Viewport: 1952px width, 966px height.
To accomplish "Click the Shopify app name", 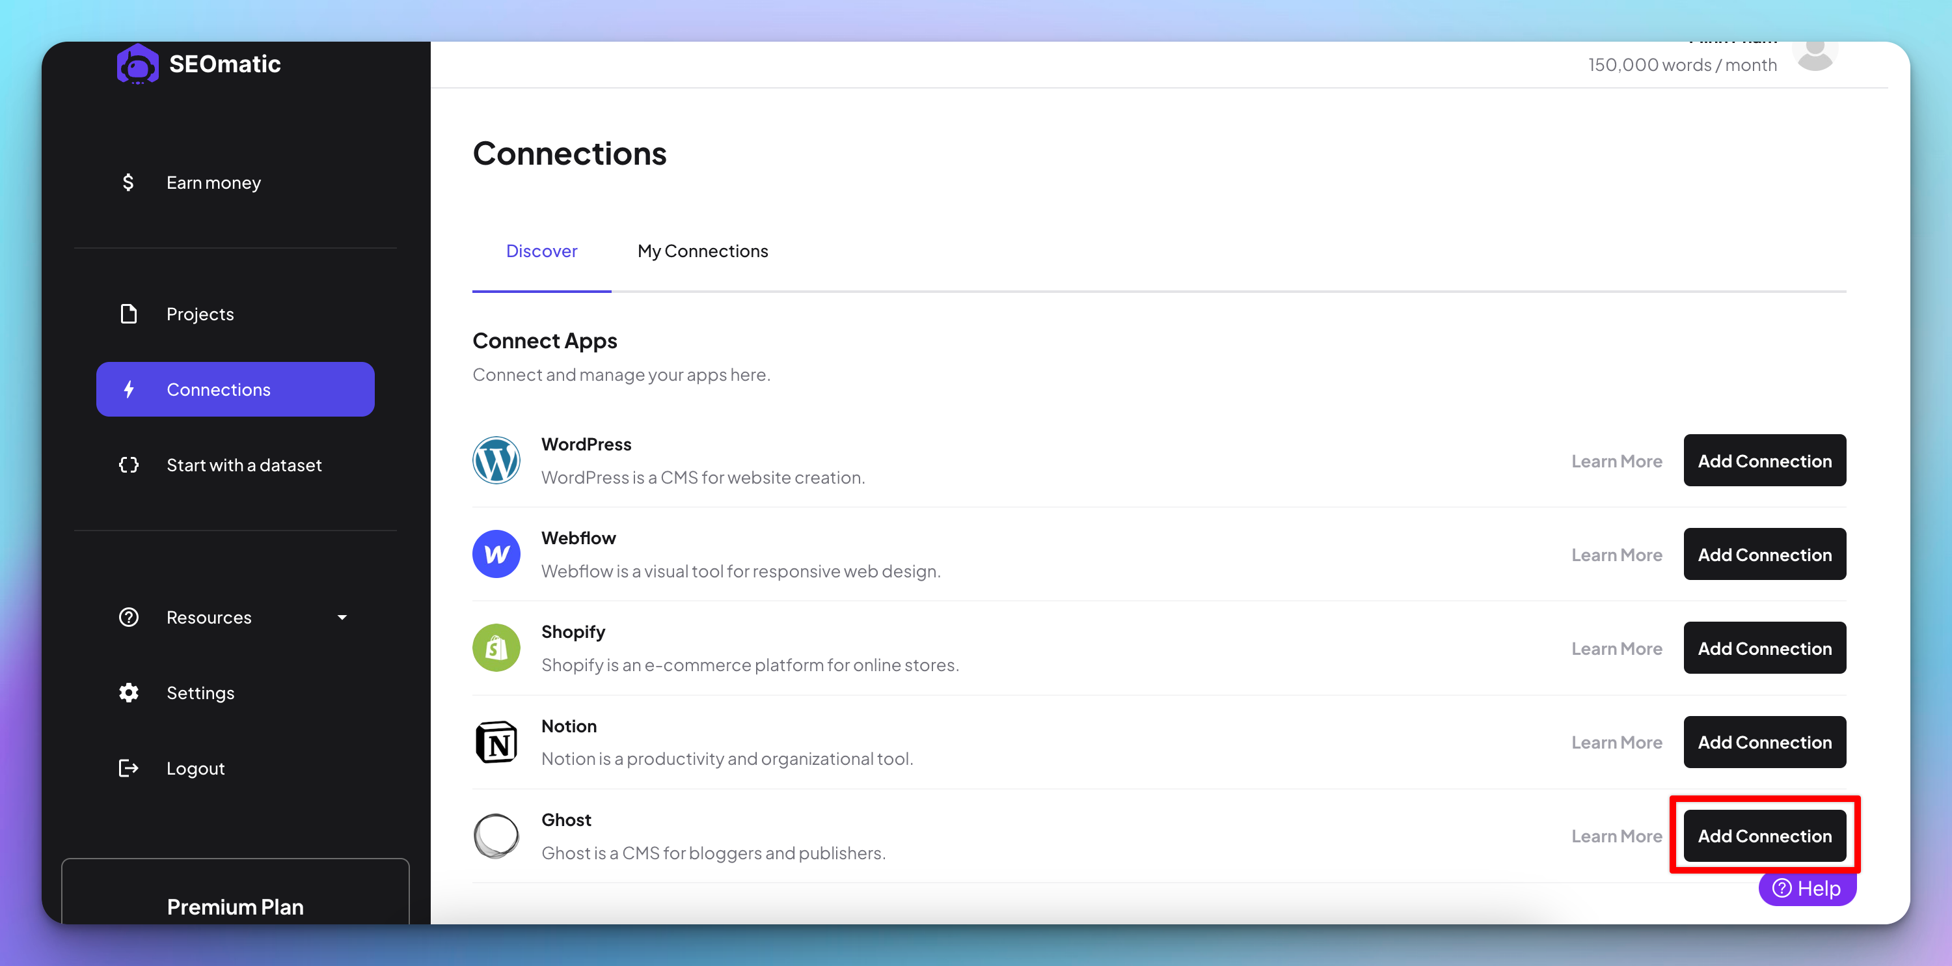I will [x=573, y=632].
